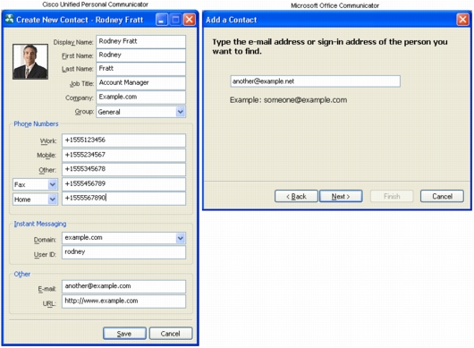Click the Display Name field
474x348 pixels.
click(x=141, y=42)
